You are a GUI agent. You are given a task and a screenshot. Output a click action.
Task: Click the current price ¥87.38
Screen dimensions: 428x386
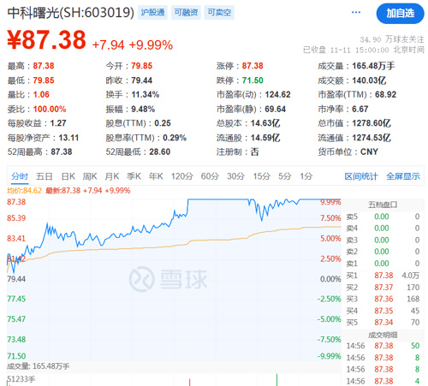[x=46, y=39]
